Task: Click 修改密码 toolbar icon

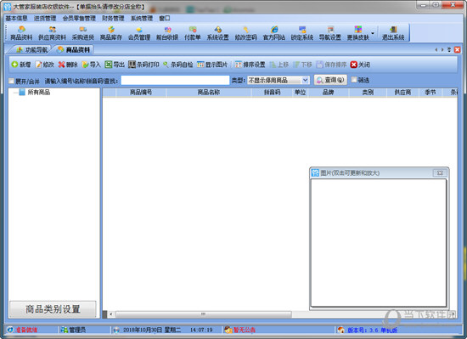Action: tap(245, 33)
